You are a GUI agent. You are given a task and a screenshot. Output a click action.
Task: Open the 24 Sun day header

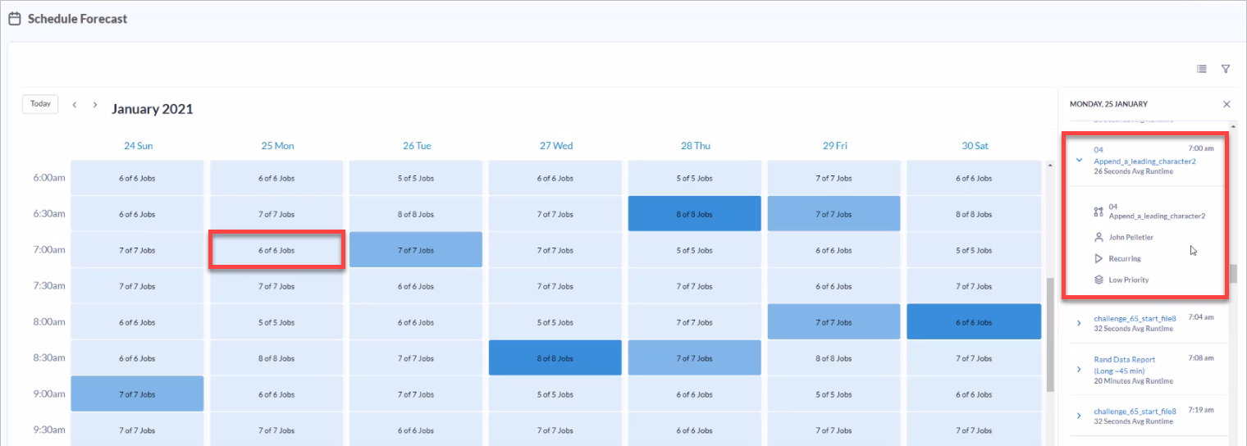138,146
